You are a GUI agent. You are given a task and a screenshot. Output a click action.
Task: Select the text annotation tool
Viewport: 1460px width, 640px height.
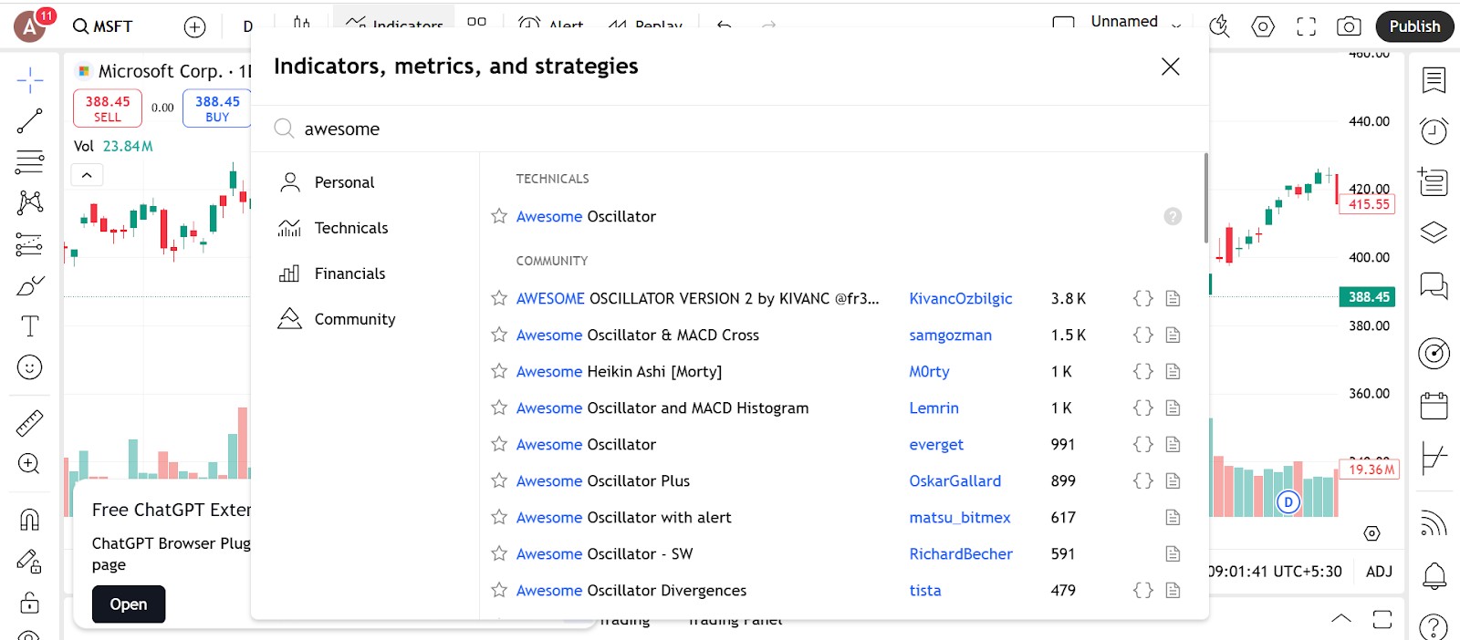point(29,326)
